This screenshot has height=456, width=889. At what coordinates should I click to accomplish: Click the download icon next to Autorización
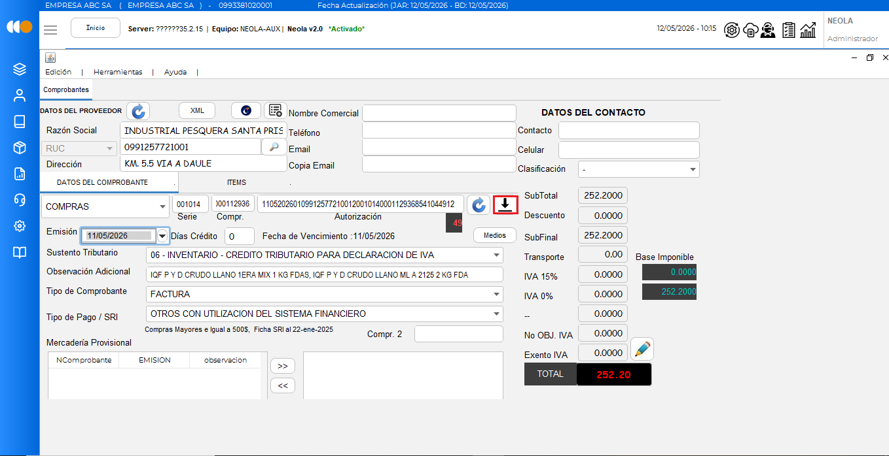coord(505,204)
